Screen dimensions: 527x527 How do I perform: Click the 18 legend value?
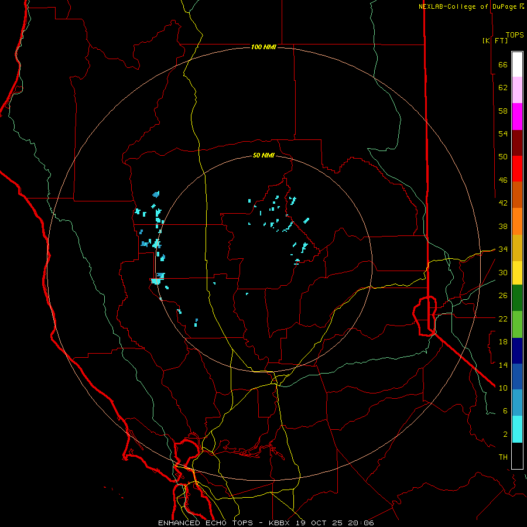(503, 342)
